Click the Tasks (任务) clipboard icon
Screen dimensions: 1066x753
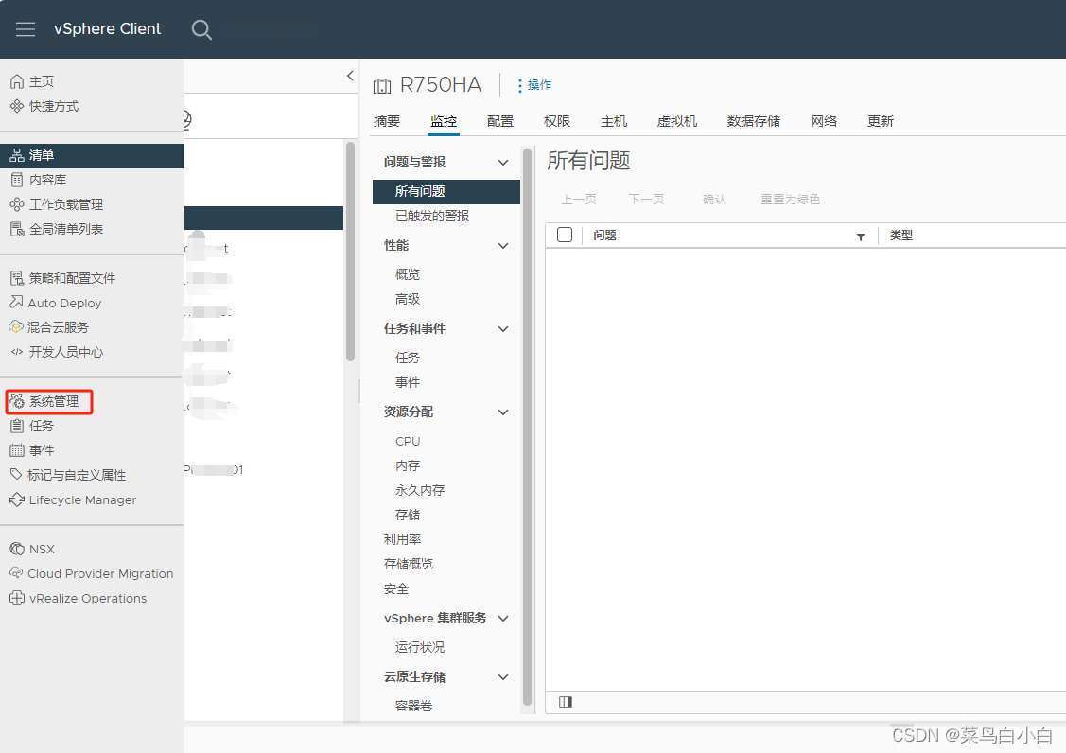[x=17, y=426]
